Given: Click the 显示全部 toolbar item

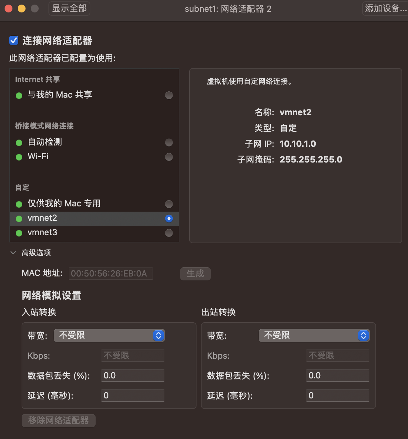Looking at the screenshot, I should [x=69, y=9].
